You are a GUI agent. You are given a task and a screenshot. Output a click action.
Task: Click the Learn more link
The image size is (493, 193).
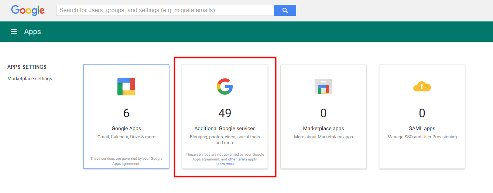click(225, 164)
